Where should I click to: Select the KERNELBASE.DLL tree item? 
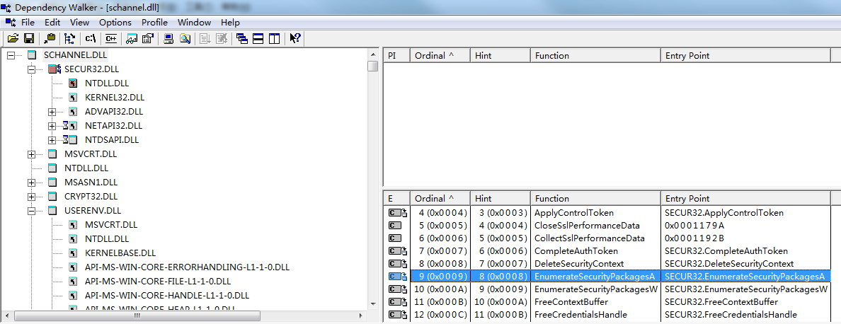120,252
